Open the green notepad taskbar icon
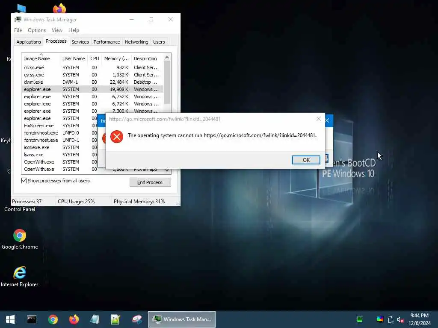Image resolution: width=438 pixels, height=328 pixels. click(115, 319)
